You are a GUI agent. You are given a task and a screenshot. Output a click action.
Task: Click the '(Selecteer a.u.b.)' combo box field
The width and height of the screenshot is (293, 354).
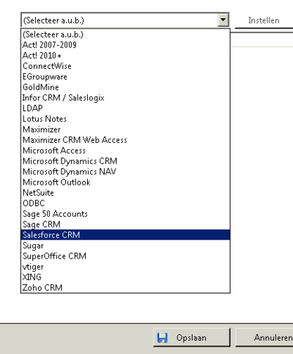tap(125, 20)
